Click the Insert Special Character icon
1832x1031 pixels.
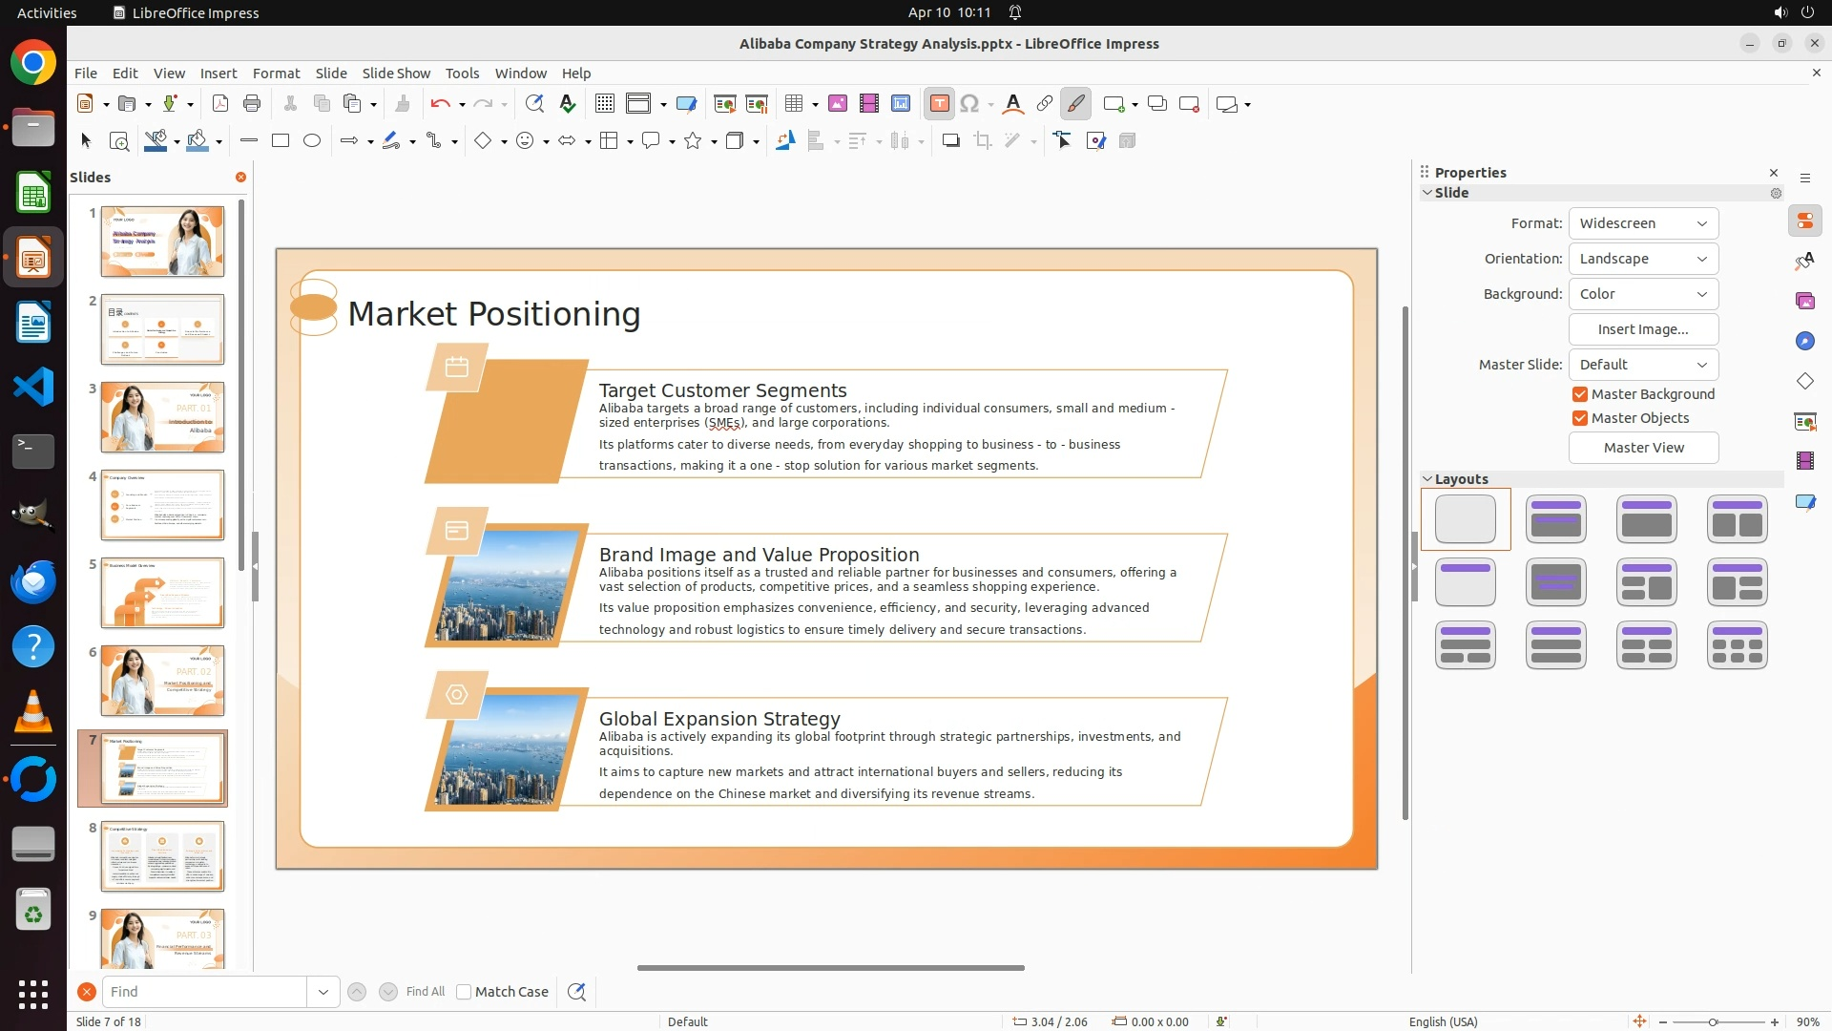click(x=969, y=104)
